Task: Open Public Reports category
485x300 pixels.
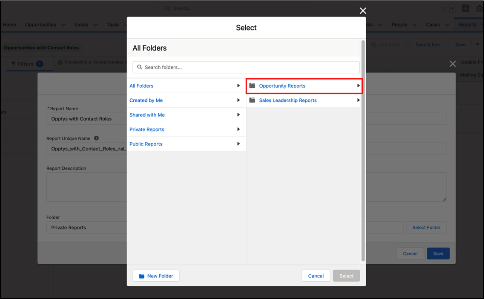Action: (x=146, y=144)
